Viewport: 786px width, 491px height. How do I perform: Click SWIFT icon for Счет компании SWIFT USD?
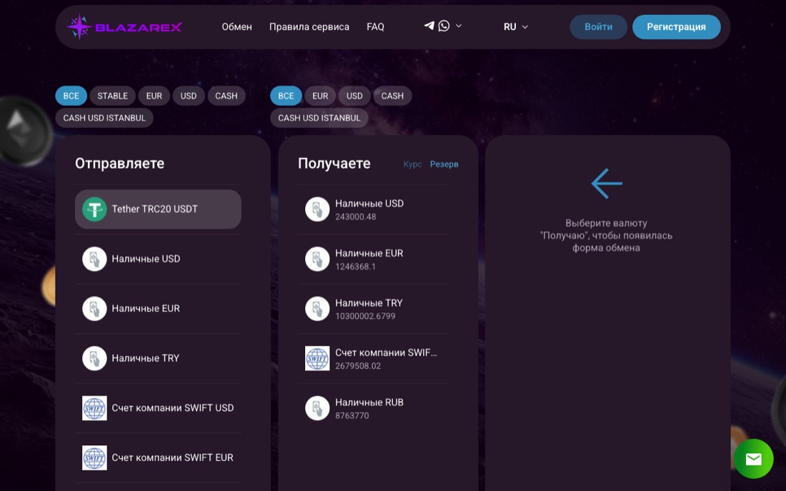coord(95,408)
